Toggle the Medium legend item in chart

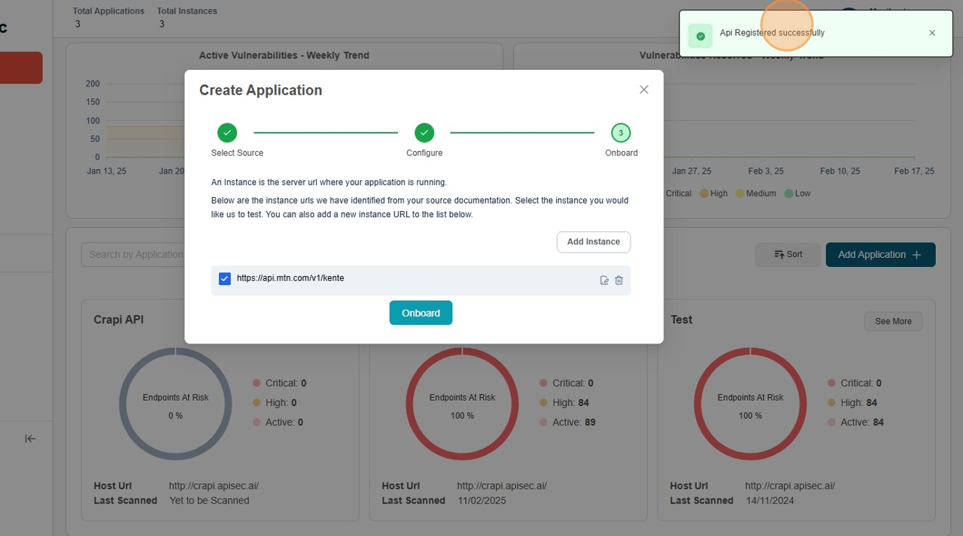point(756,193)
